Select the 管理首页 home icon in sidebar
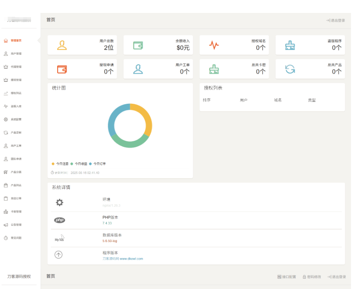357x289 pixels. (x=6, y=41)
